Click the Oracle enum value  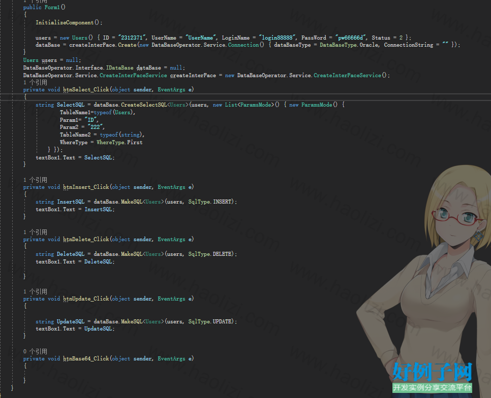pos(369,45)
